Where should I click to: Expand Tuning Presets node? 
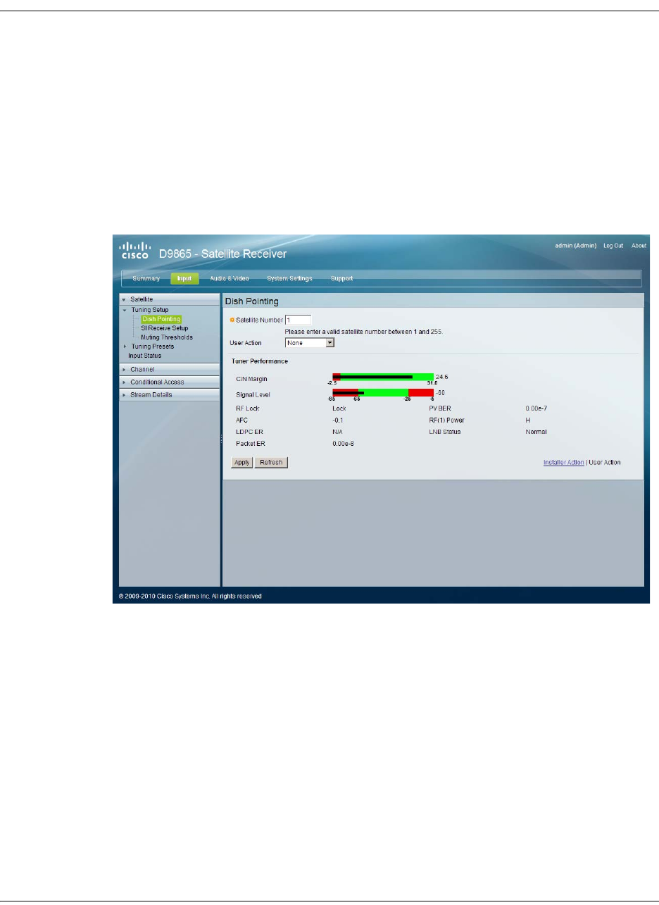click(x=125, y=347)
